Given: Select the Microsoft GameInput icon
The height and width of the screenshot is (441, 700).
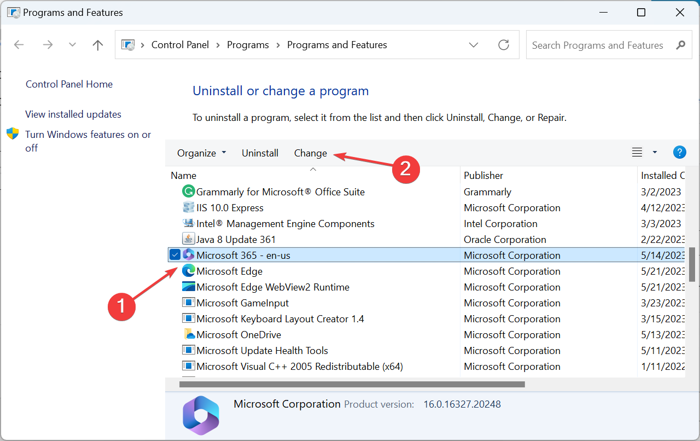Looking at the screenshot, I should 189,303.
